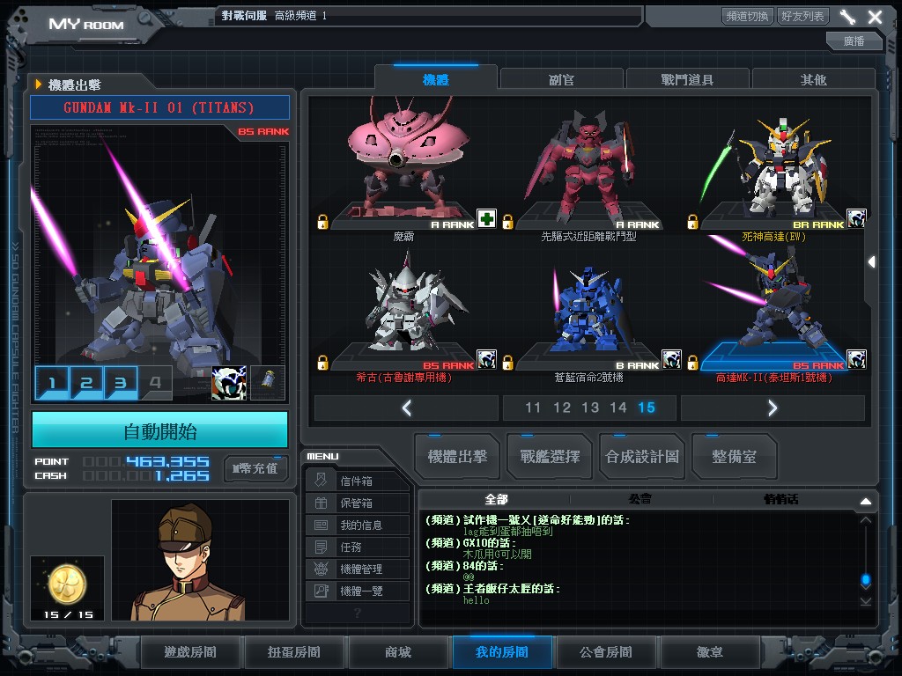Open the 好友列表 friends list

coord(802,16)
